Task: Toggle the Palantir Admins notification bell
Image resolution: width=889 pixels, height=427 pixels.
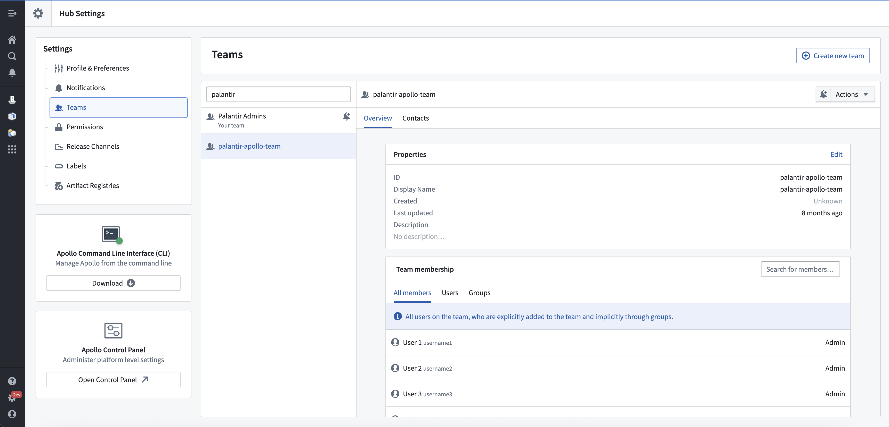Action: coord(346,116)
